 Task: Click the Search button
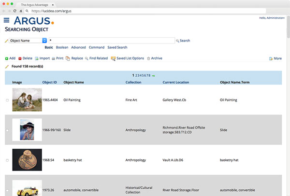point(183,41)
